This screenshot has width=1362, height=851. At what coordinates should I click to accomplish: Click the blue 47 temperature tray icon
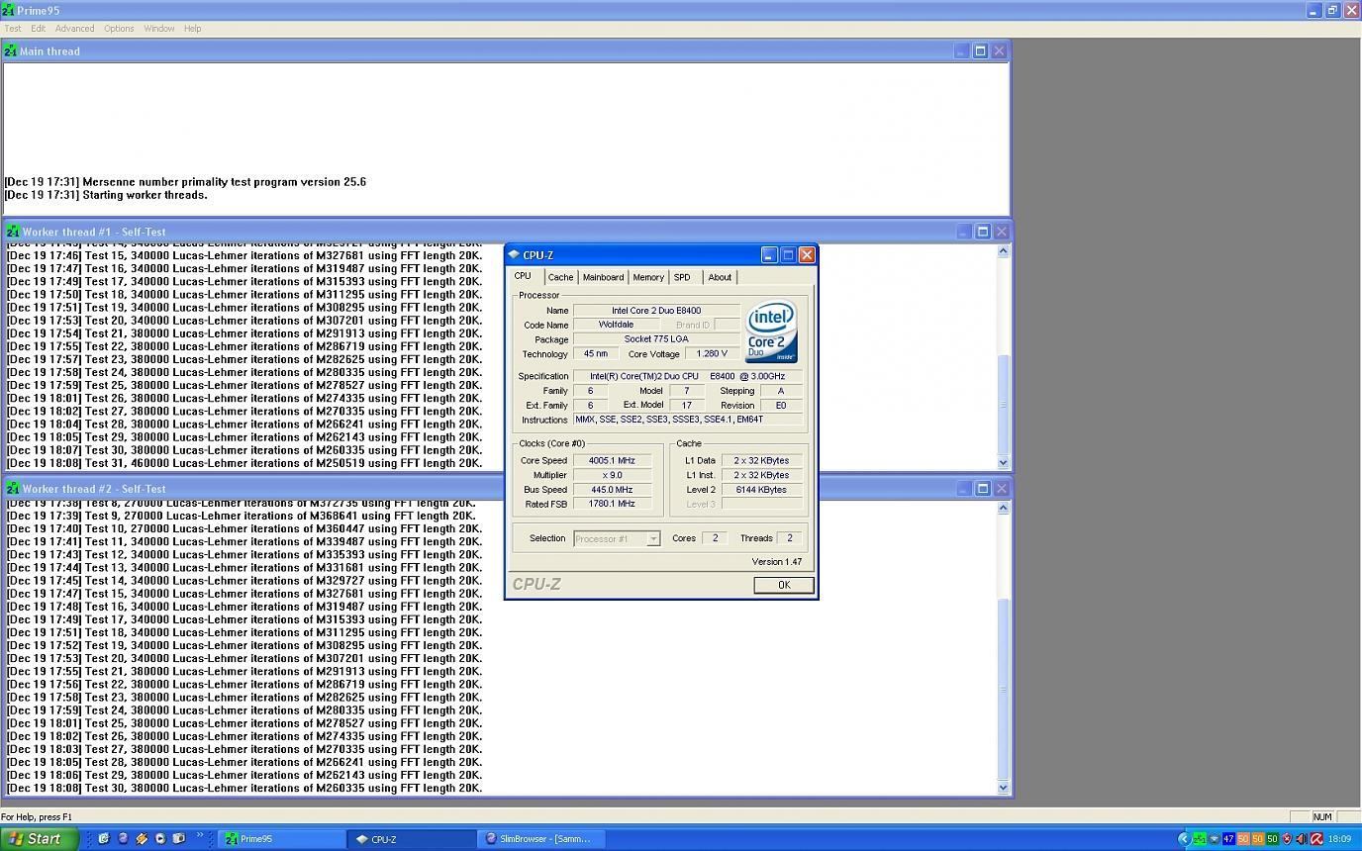1229,839
